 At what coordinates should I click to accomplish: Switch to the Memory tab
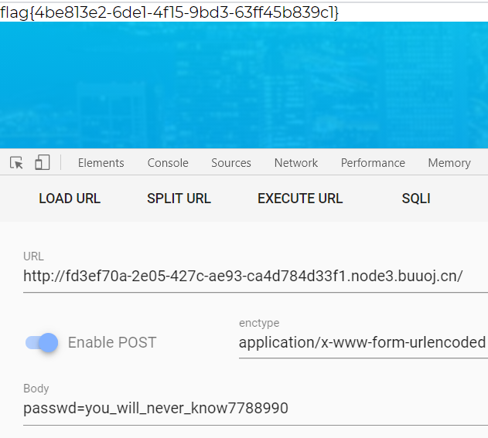click(x=449, y=163)
